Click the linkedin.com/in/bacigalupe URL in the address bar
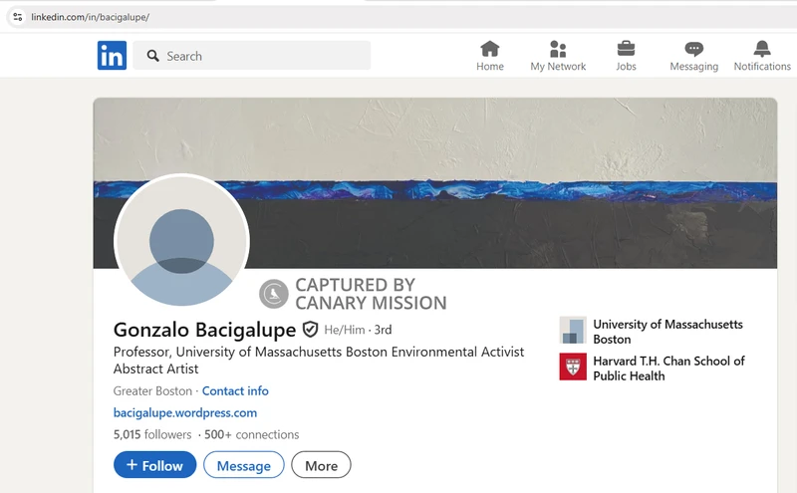The image size is (797, 493). [x=91, y=17]
